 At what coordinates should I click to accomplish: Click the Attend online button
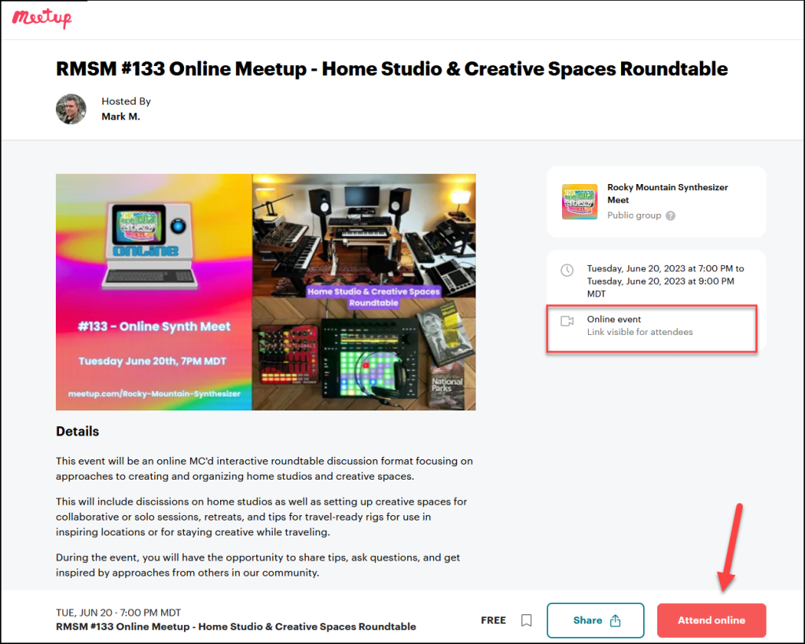coord(711,620)
